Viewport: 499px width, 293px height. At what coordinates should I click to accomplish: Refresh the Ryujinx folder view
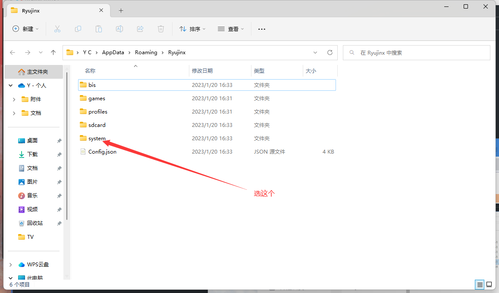point(330,52)
